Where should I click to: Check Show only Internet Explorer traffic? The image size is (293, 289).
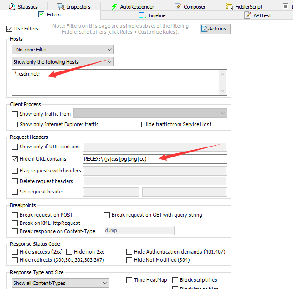coord(15,124)
